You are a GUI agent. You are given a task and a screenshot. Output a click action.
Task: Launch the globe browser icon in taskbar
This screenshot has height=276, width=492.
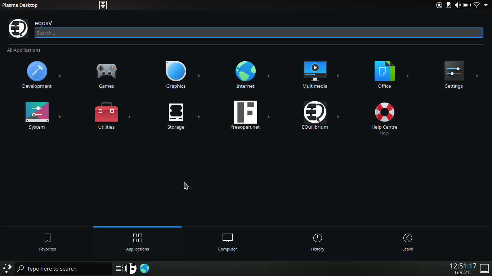tap(144, 268)
